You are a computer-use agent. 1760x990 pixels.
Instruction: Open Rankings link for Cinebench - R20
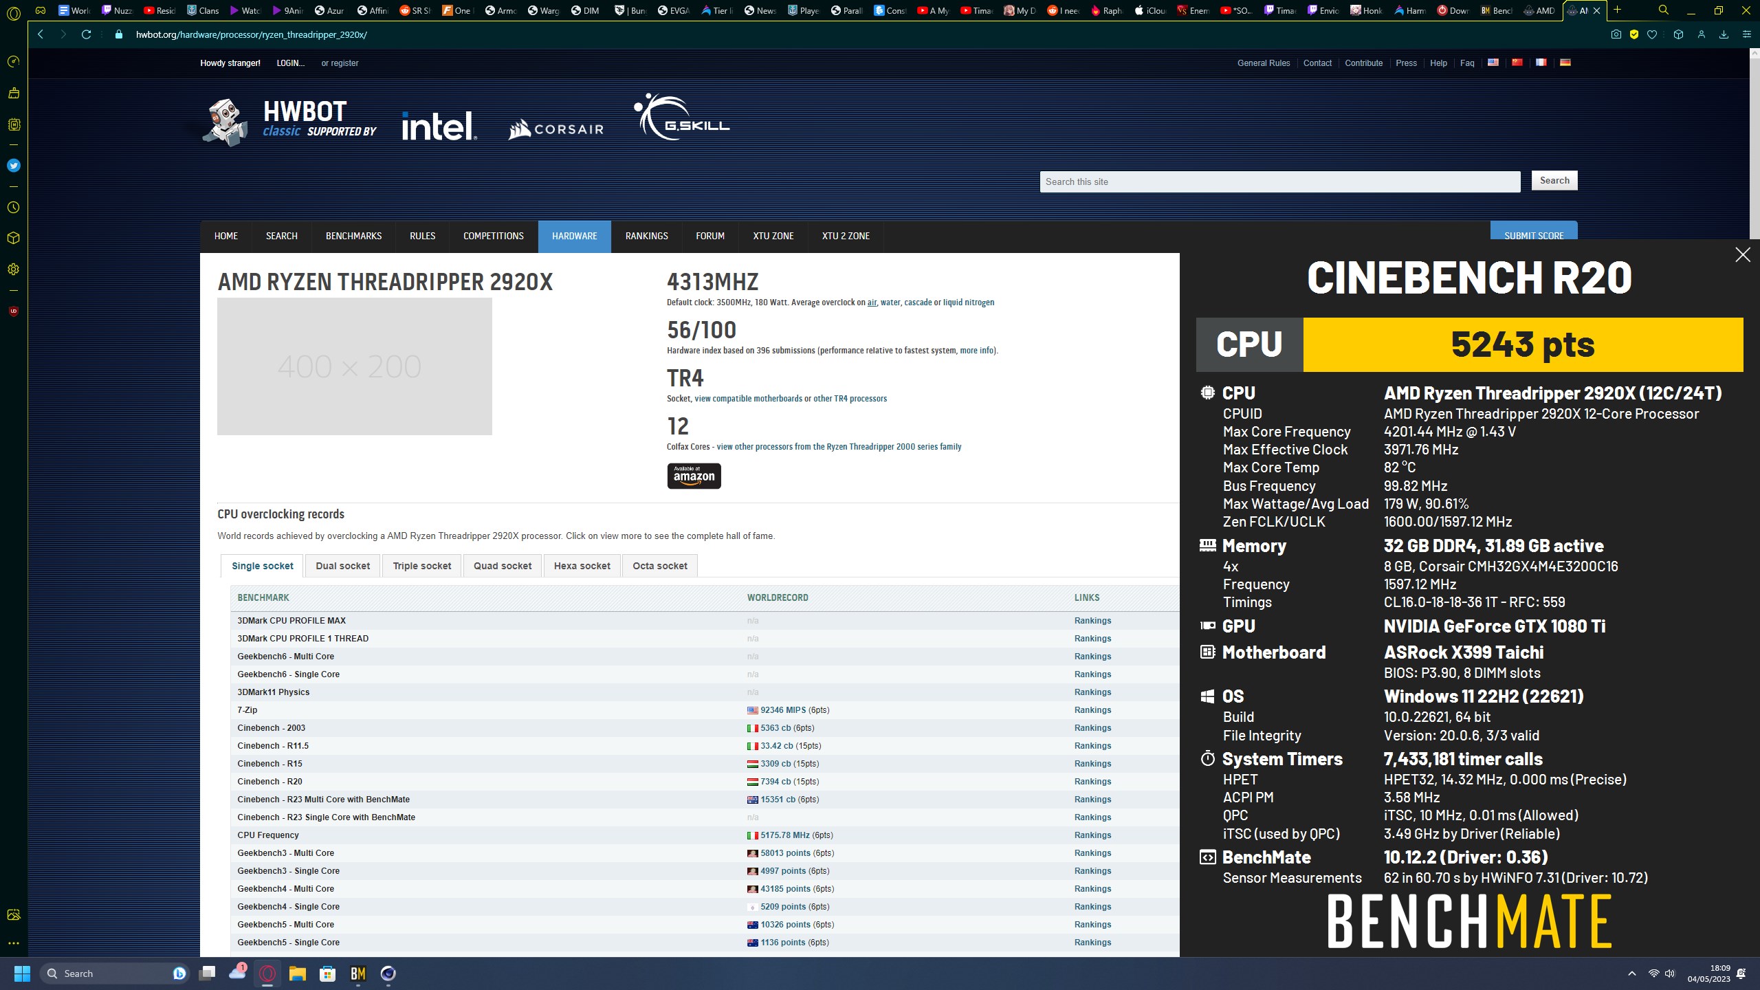1092,782
